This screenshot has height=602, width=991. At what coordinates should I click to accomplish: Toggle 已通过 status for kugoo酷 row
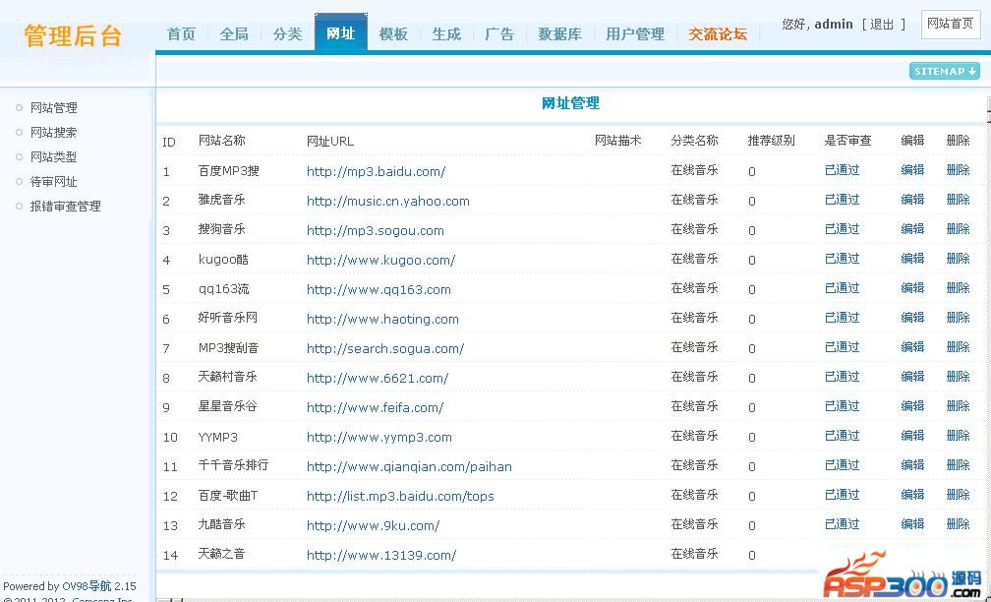pos(842,259)
